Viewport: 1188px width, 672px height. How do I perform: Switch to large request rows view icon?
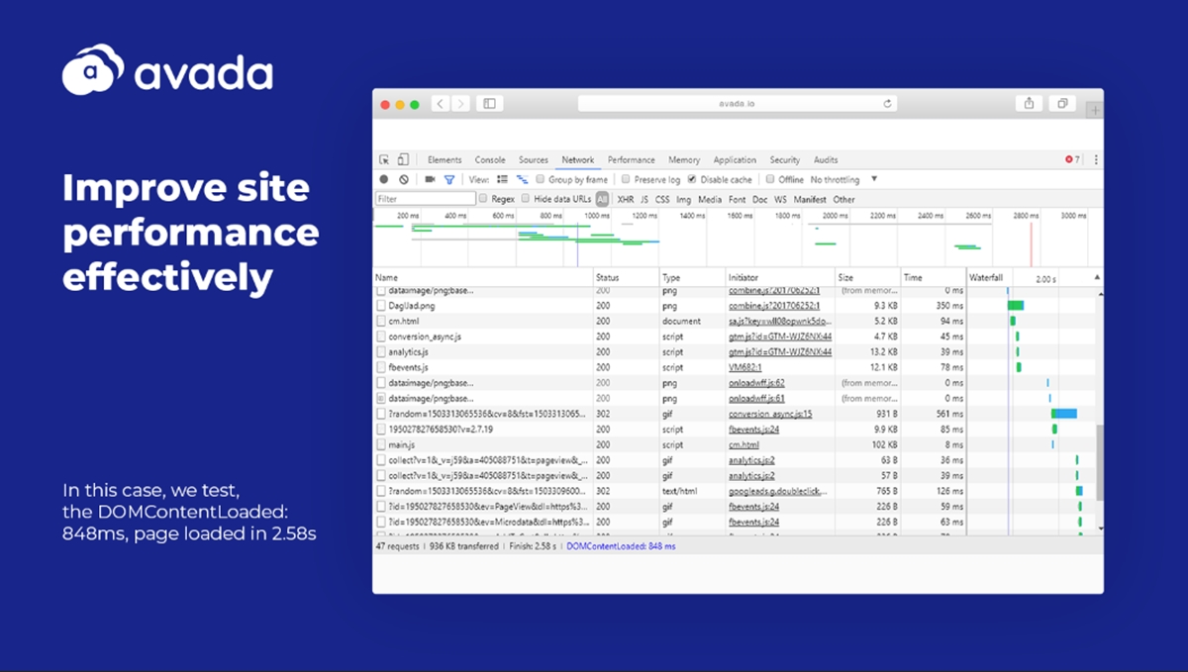(x=502, y=179)
